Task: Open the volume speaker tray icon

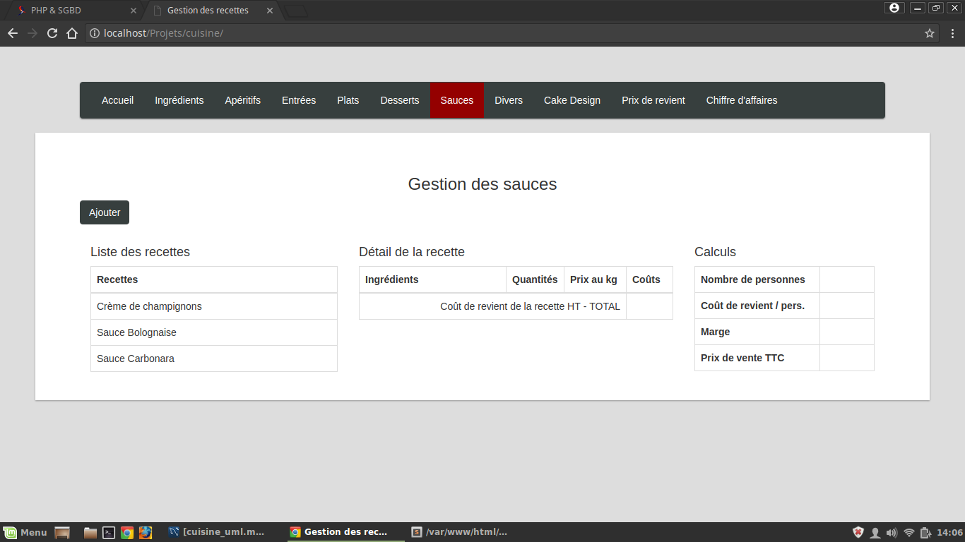Action: [x=892, y=533]
